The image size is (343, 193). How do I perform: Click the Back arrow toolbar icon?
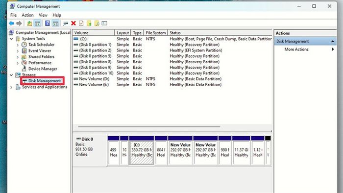click(x=11, y=23)
